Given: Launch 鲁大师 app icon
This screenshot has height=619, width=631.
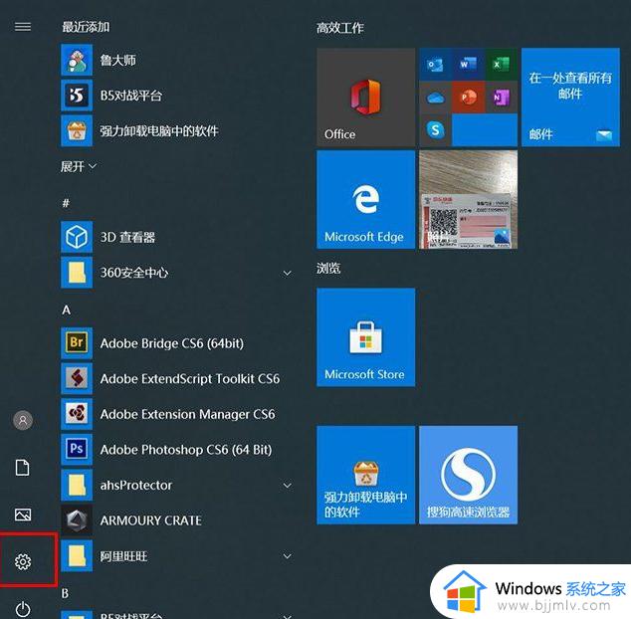Looking at the screenshot, I should point(77,60).
